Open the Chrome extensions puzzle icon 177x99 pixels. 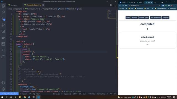click(x=169, y=5)
